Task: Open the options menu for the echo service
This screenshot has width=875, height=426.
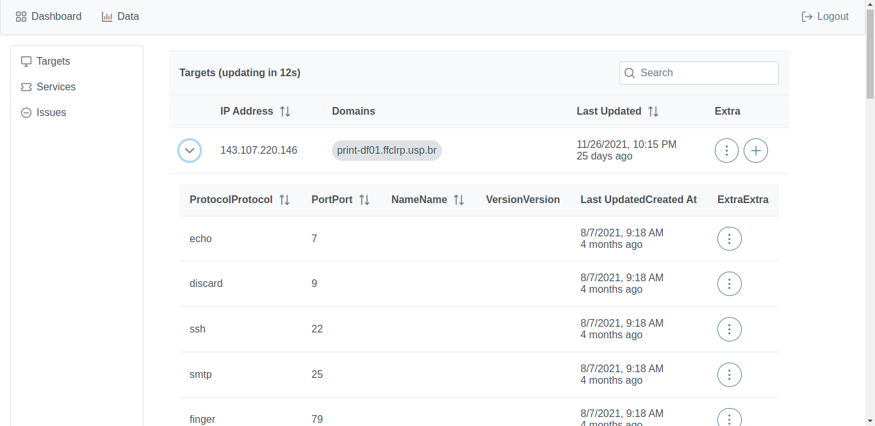Action: pos(730,238)
